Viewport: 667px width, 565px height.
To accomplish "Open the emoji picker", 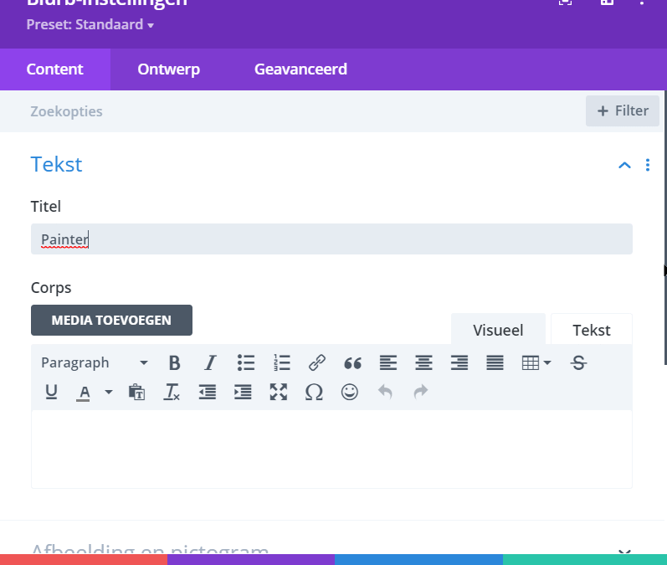I will (350, 391).
